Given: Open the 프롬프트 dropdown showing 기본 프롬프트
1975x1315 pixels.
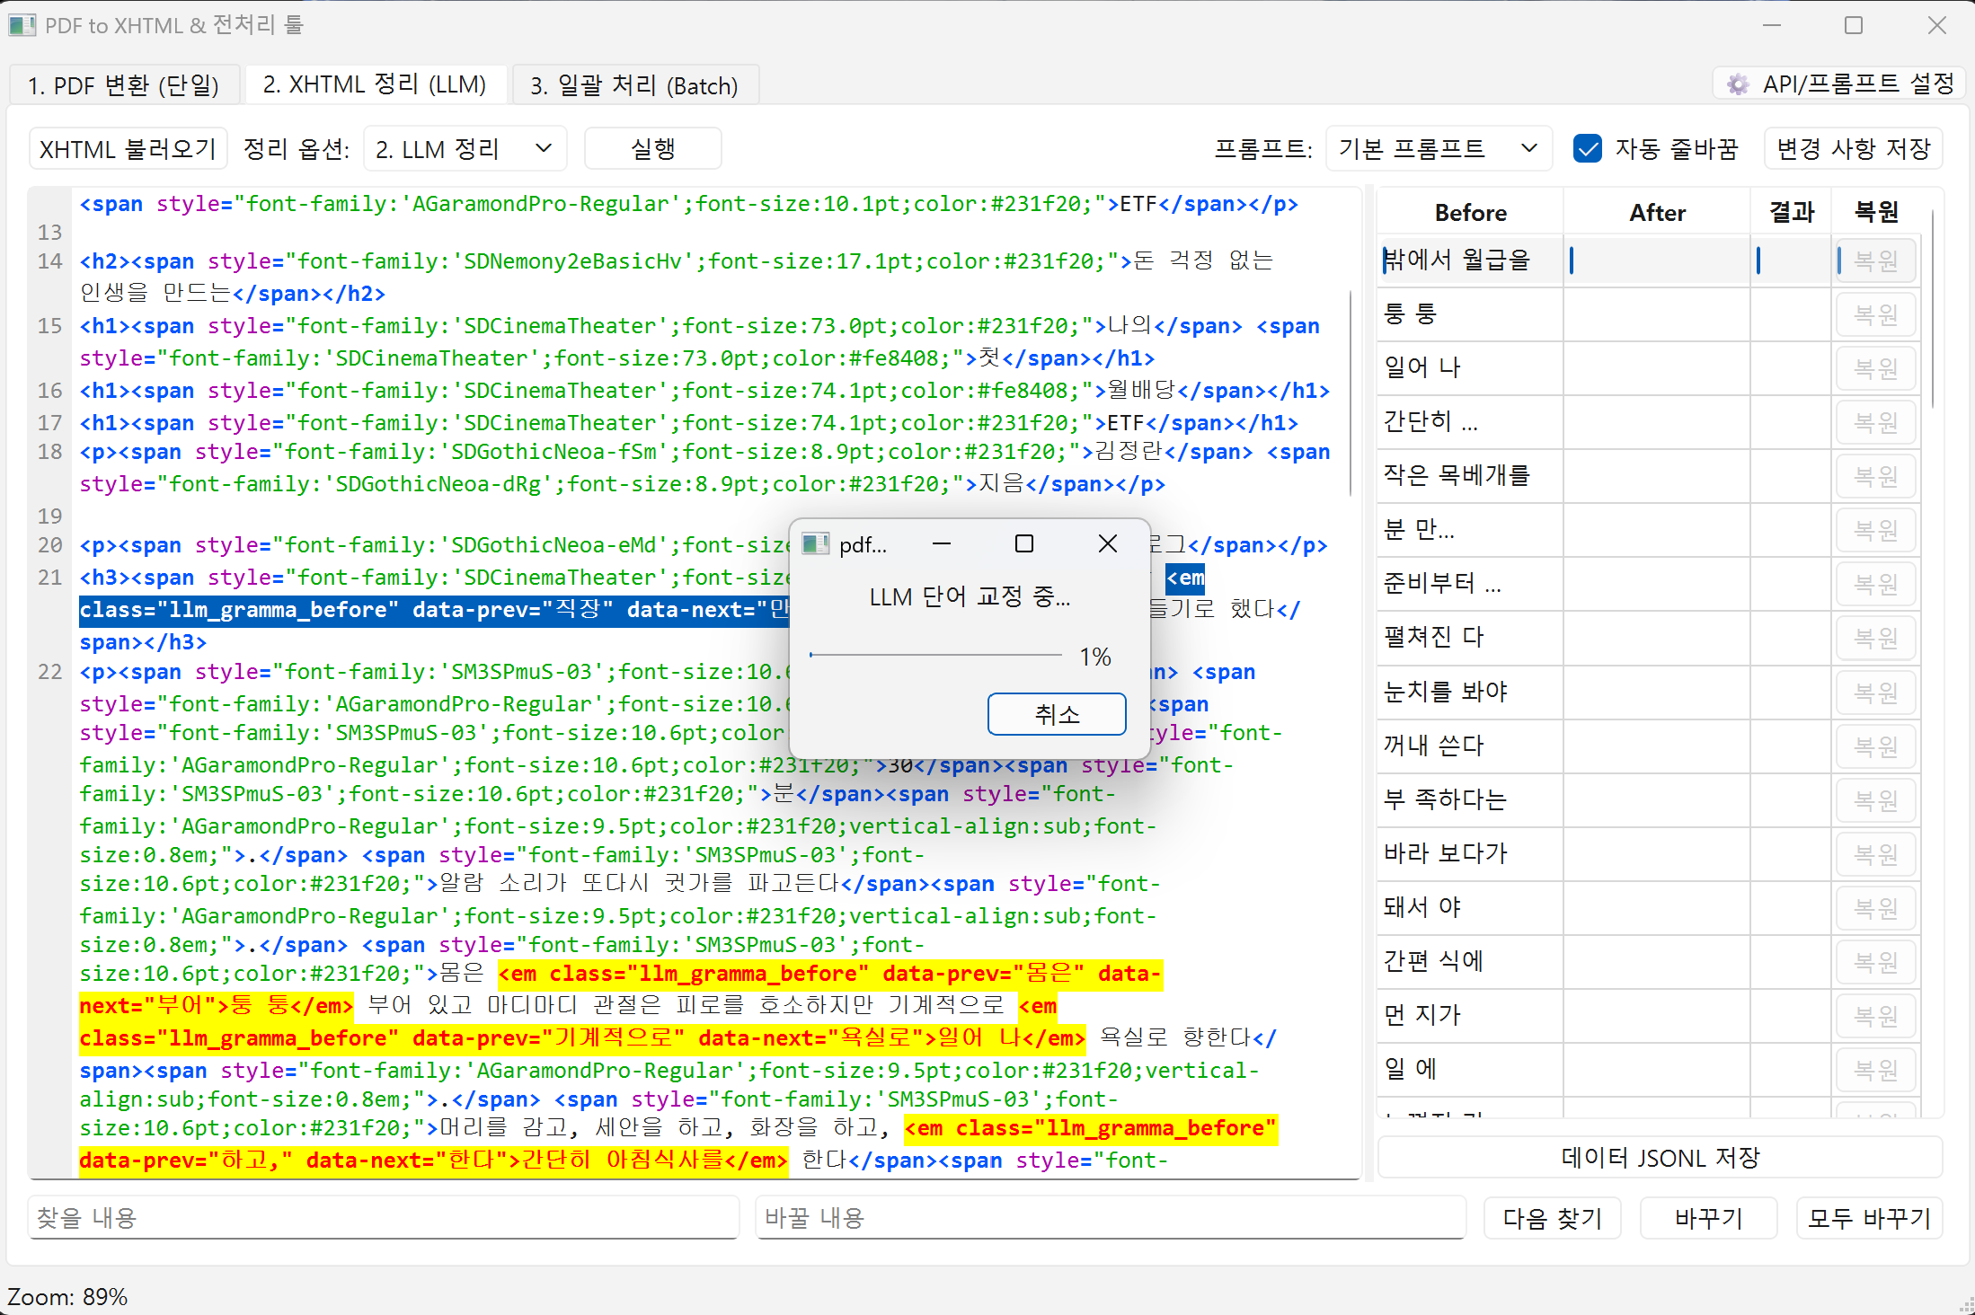Looking at the screenshot, I should pos(1439,149).
